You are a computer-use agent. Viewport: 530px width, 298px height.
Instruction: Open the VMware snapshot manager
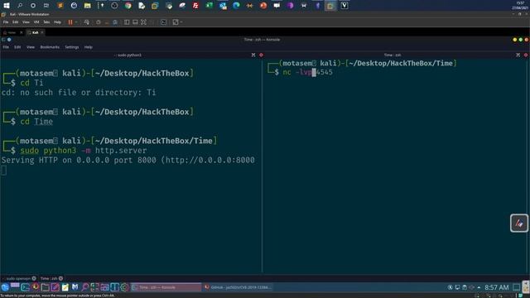click(x=115, y=22)
